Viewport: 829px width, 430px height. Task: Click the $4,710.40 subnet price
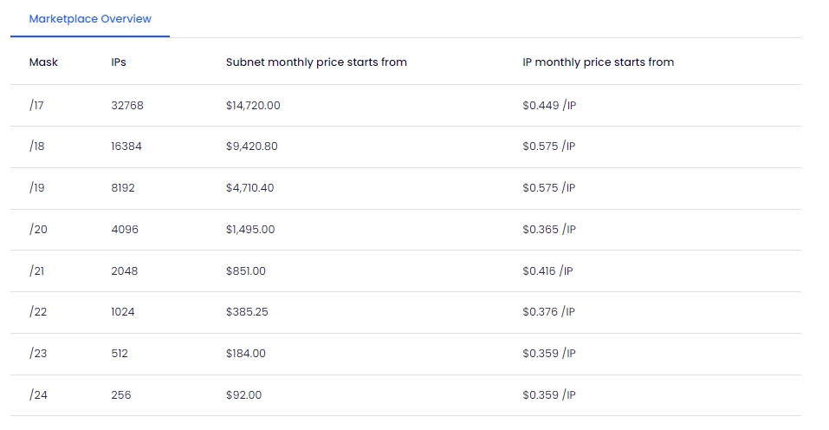(251, 188)
